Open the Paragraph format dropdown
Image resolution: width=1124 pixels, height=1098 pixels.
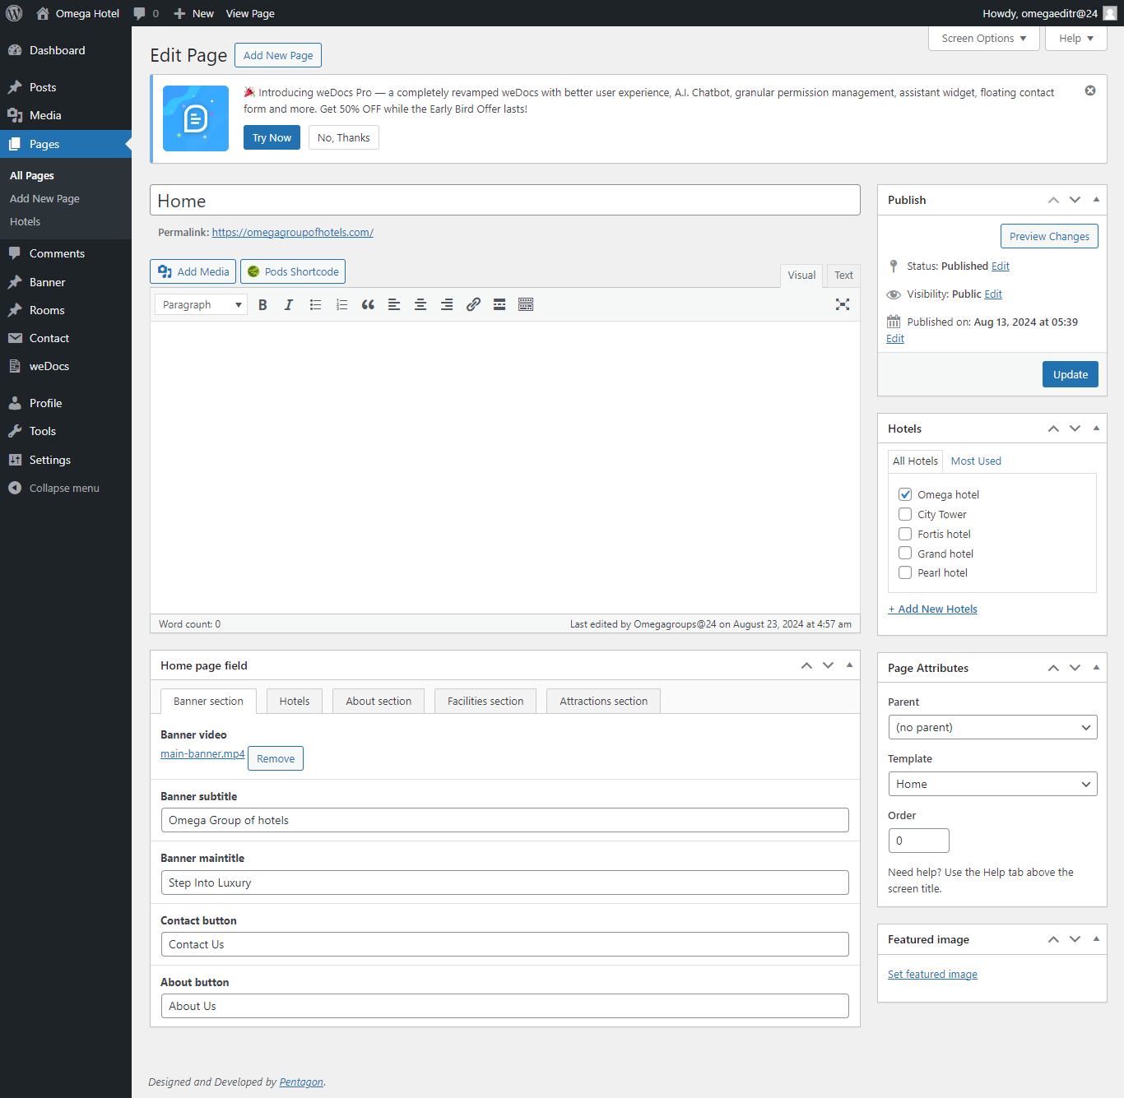click(201, 305)
